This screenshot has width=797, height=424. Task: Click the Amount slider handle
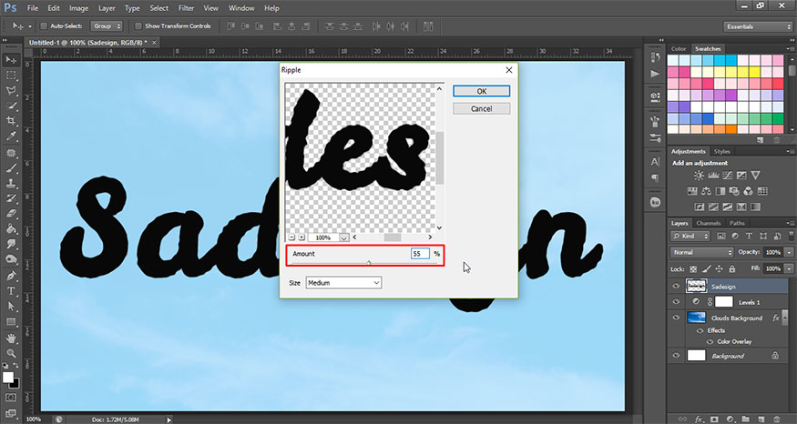[369, 263]
